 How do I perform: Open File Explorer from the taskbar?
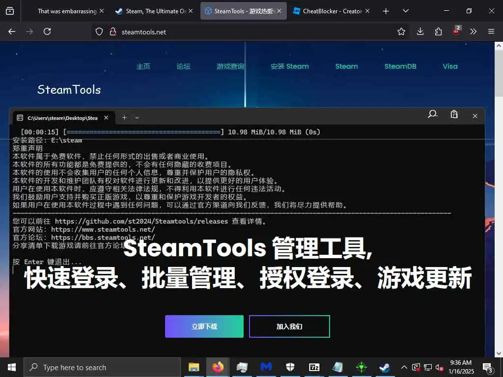[x=194, y=367]
